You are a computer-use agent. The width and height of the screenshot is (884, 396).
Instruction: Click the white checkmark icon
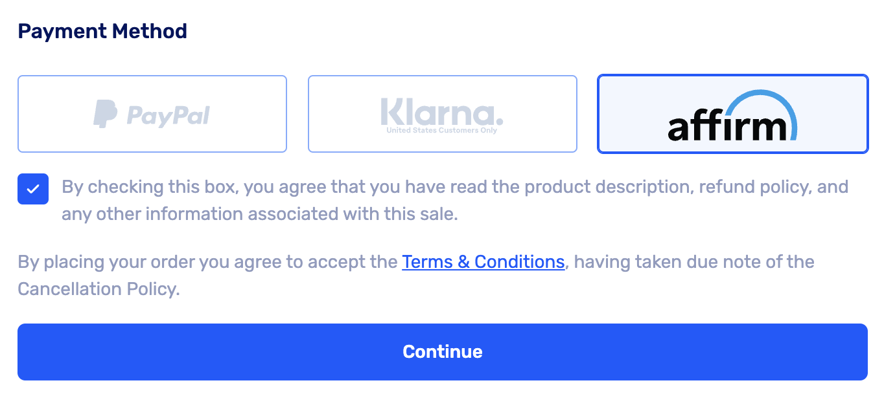(x=33, y=189)
